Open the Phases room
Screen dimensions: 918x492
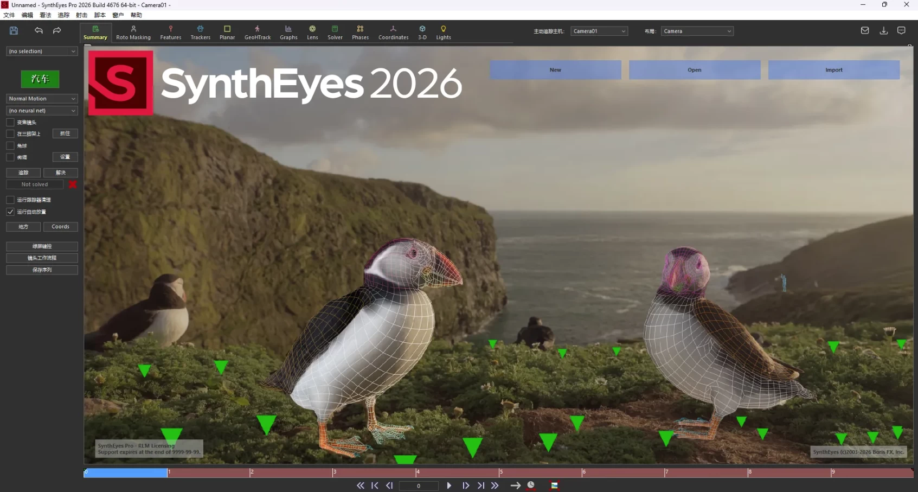coord(360,33)
